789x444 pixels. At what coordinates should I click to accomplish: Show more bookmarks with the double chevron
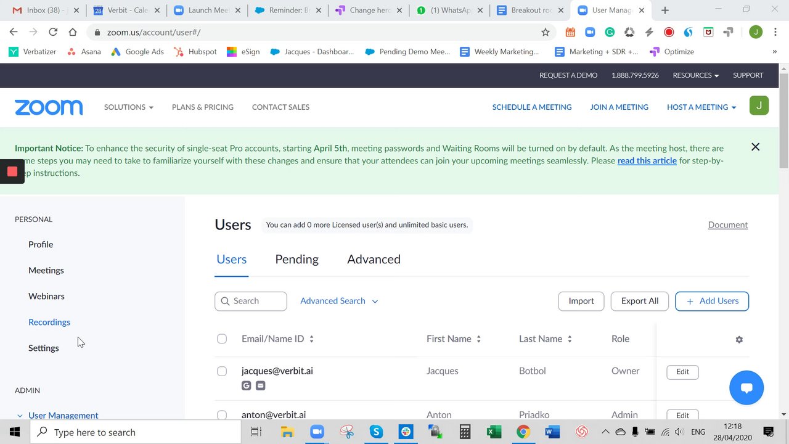774,52
